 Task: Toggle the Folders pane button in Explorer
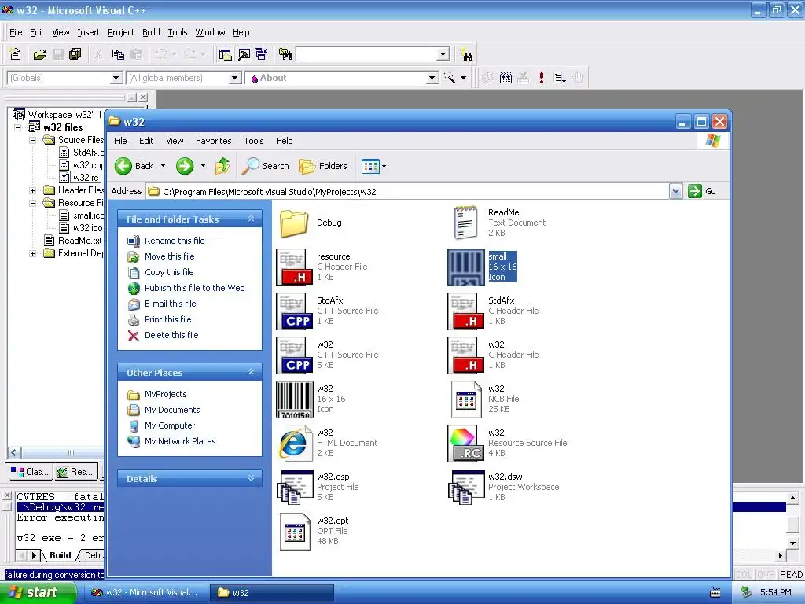[323, 166]
